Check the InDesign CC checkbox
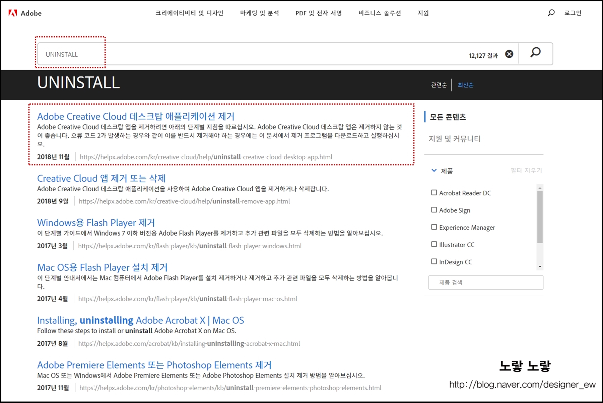The height and width of the screenshot is (403, 603). pos(434,261)
